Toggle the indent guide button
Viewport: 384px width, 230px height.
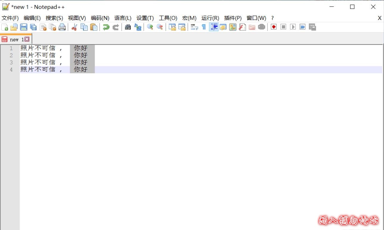point(214,27)
